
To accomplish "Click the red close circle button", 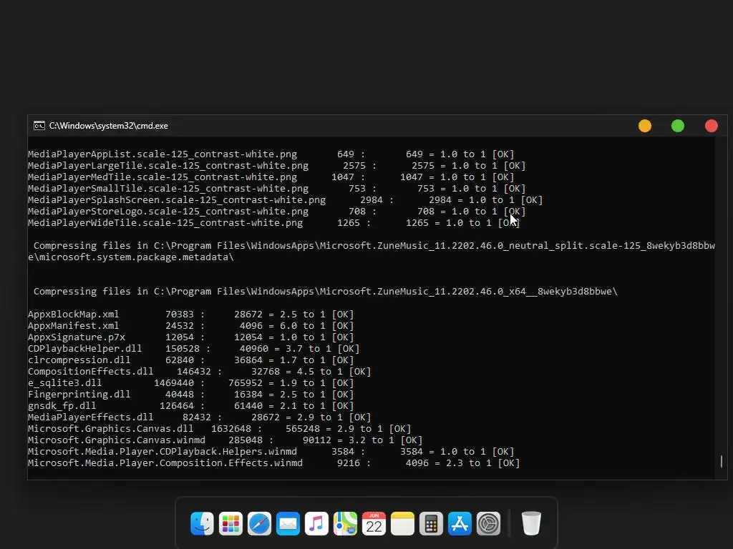I will pos(711,126).
